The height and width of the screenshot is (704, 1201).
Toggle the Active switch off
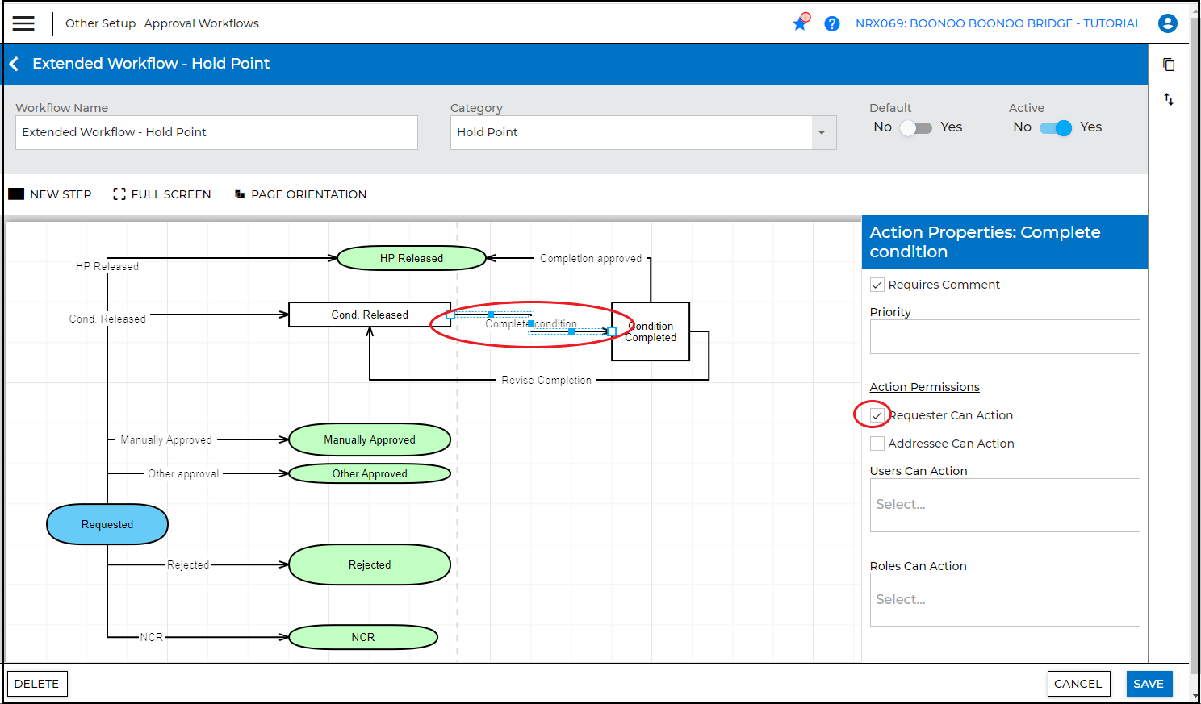(1056, 128)
